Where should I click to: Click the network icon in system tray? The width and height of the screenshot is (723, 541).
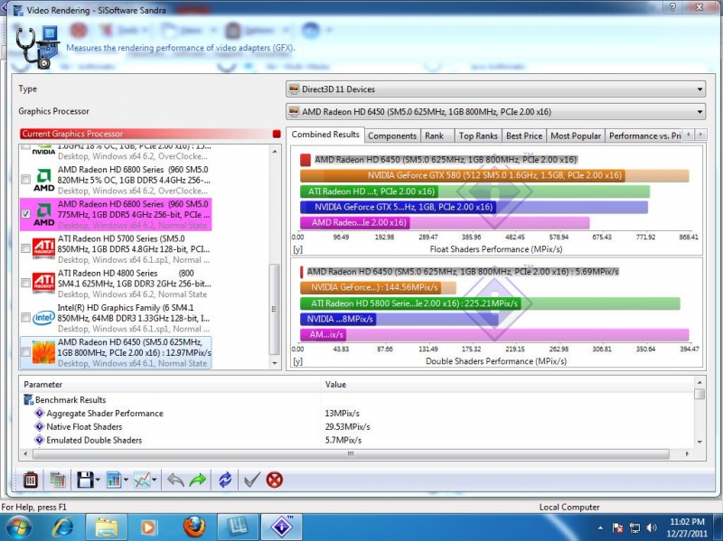point(635,527)
